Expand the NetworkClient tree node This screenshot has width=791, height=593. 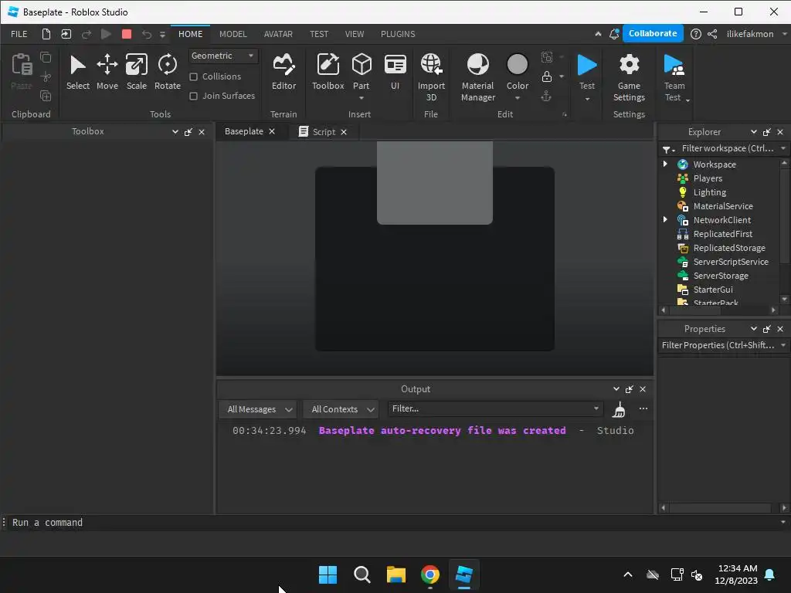pos(665,219)
